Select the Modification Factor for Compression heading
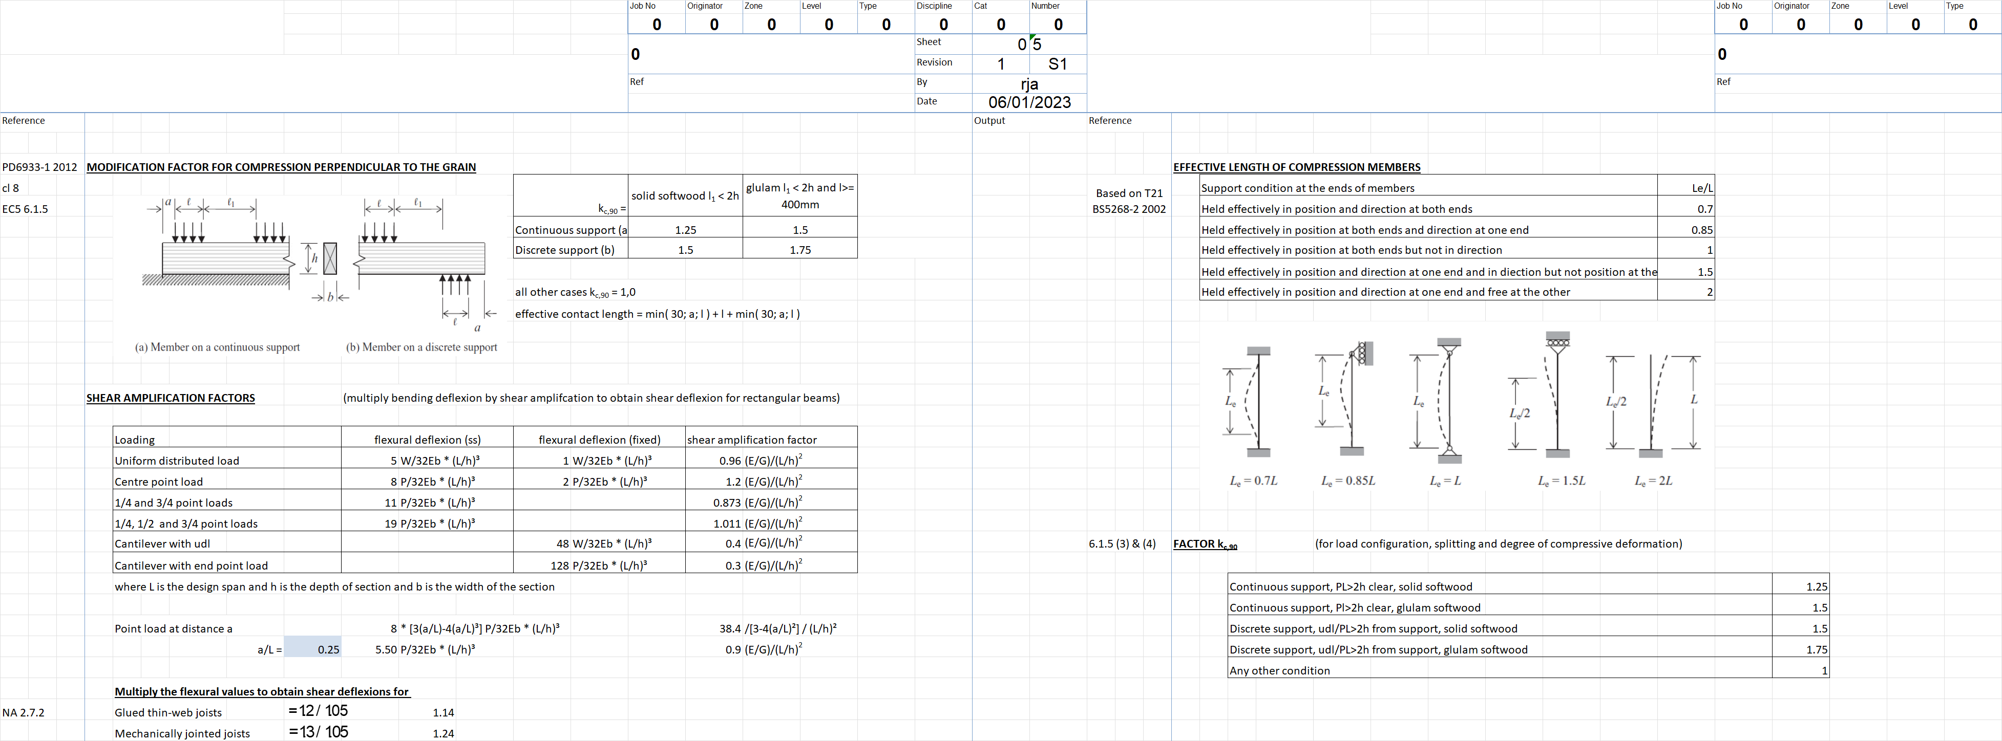This screenshot has height=741, width=2002. coord(281,167)
